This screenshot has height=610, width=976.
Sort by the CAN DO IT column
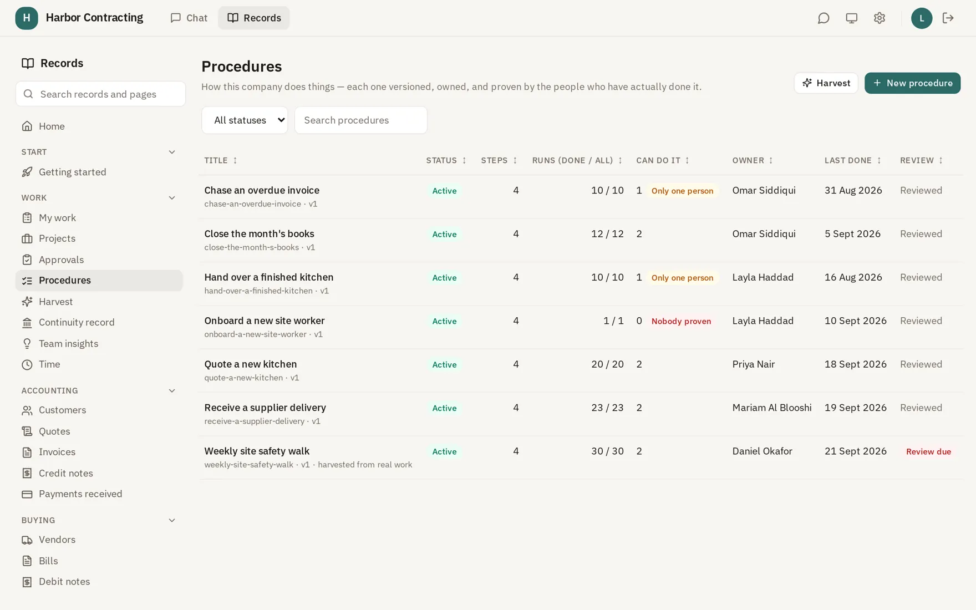click(x=663, y=160)
